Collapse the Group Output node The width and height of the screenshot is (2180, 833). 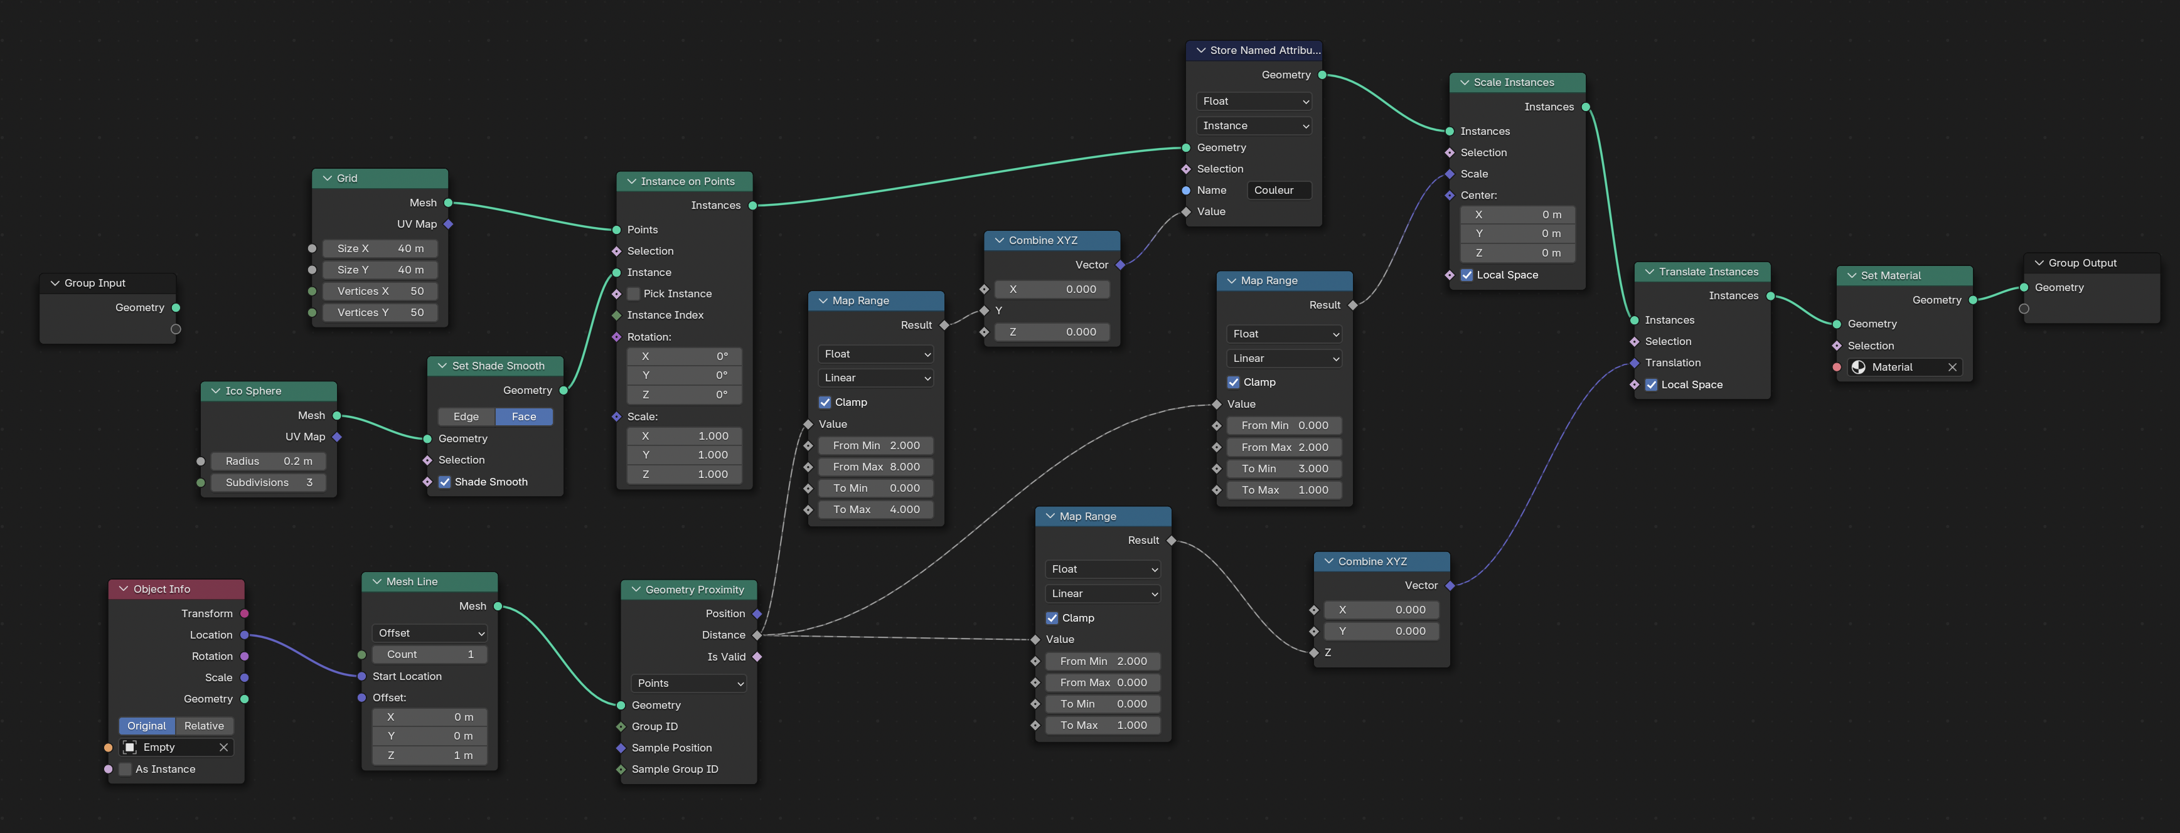(2039, 263)
